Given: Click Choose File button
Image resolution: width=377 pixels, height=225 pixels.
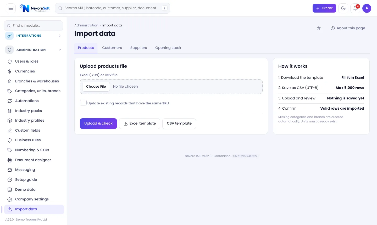Looking at the screenshot, I should [96, 87].
